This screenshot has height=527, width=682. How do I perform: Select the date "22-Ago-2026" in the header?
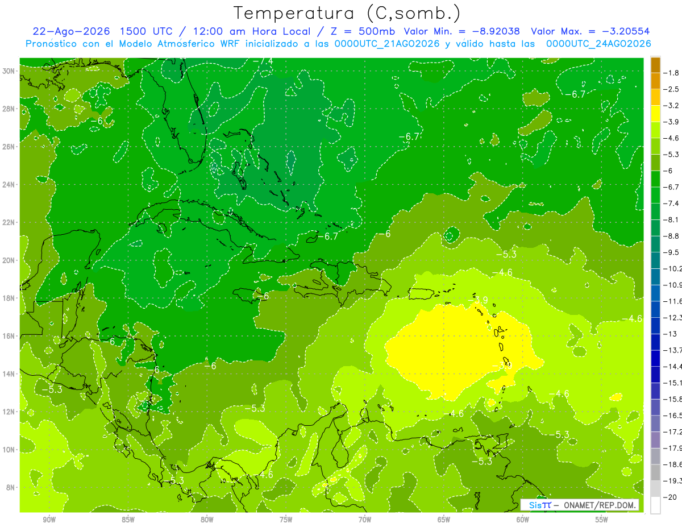click(x=72, y=32)
